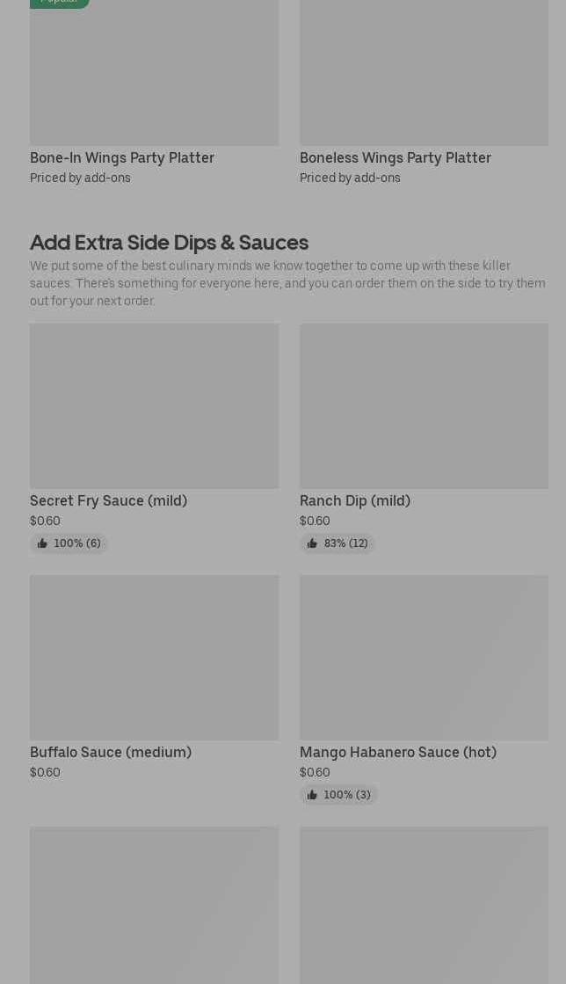Image resolution: width=566 pixels, height=984 pixels.
Task: Click thumbs-up icon under Mango Habanero Sauce
Action: tap(312, 795)
